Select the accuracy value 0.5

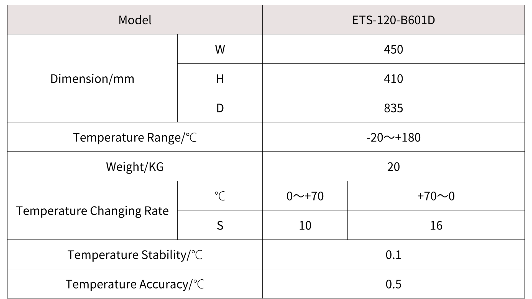(393, 284)
